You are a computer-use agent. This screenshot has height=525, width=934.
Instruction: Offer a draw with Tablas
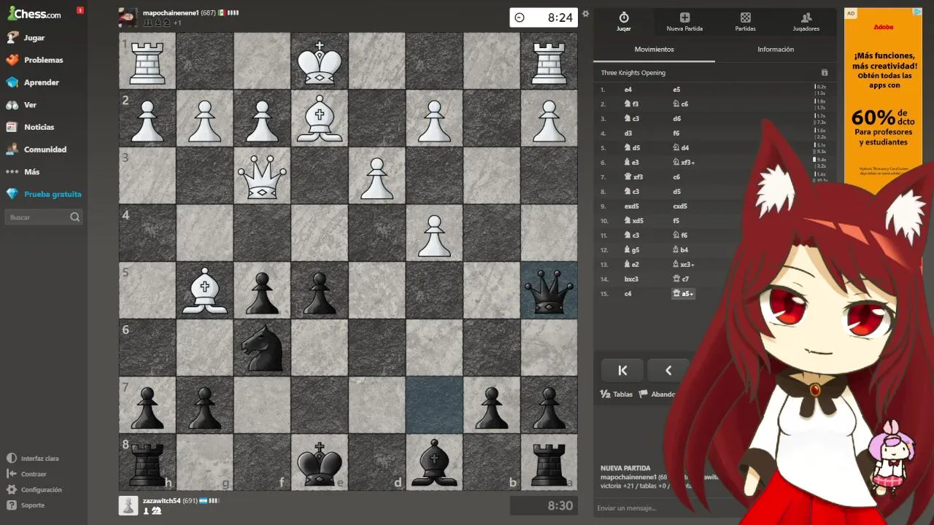point(617,394)
